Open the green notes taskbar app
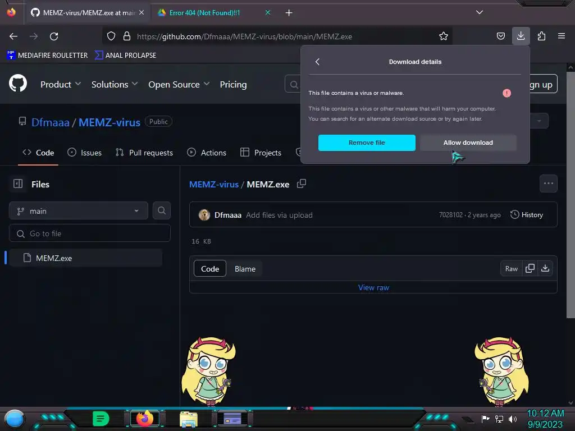Viewport: 575px width, 431px height. 101,419
